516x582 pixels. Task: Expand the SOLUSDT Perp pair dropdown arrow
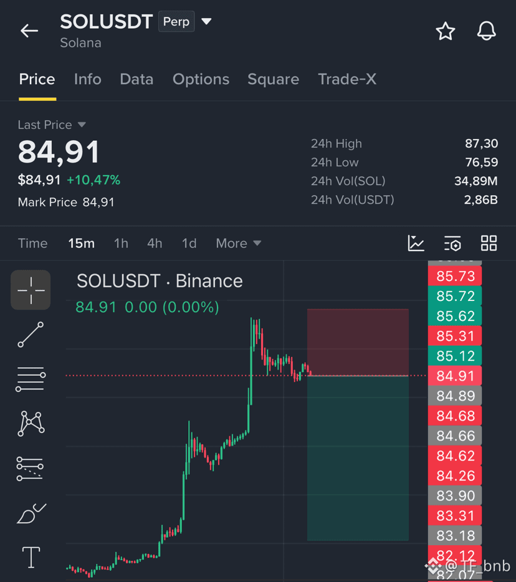(x=206, y=22)
